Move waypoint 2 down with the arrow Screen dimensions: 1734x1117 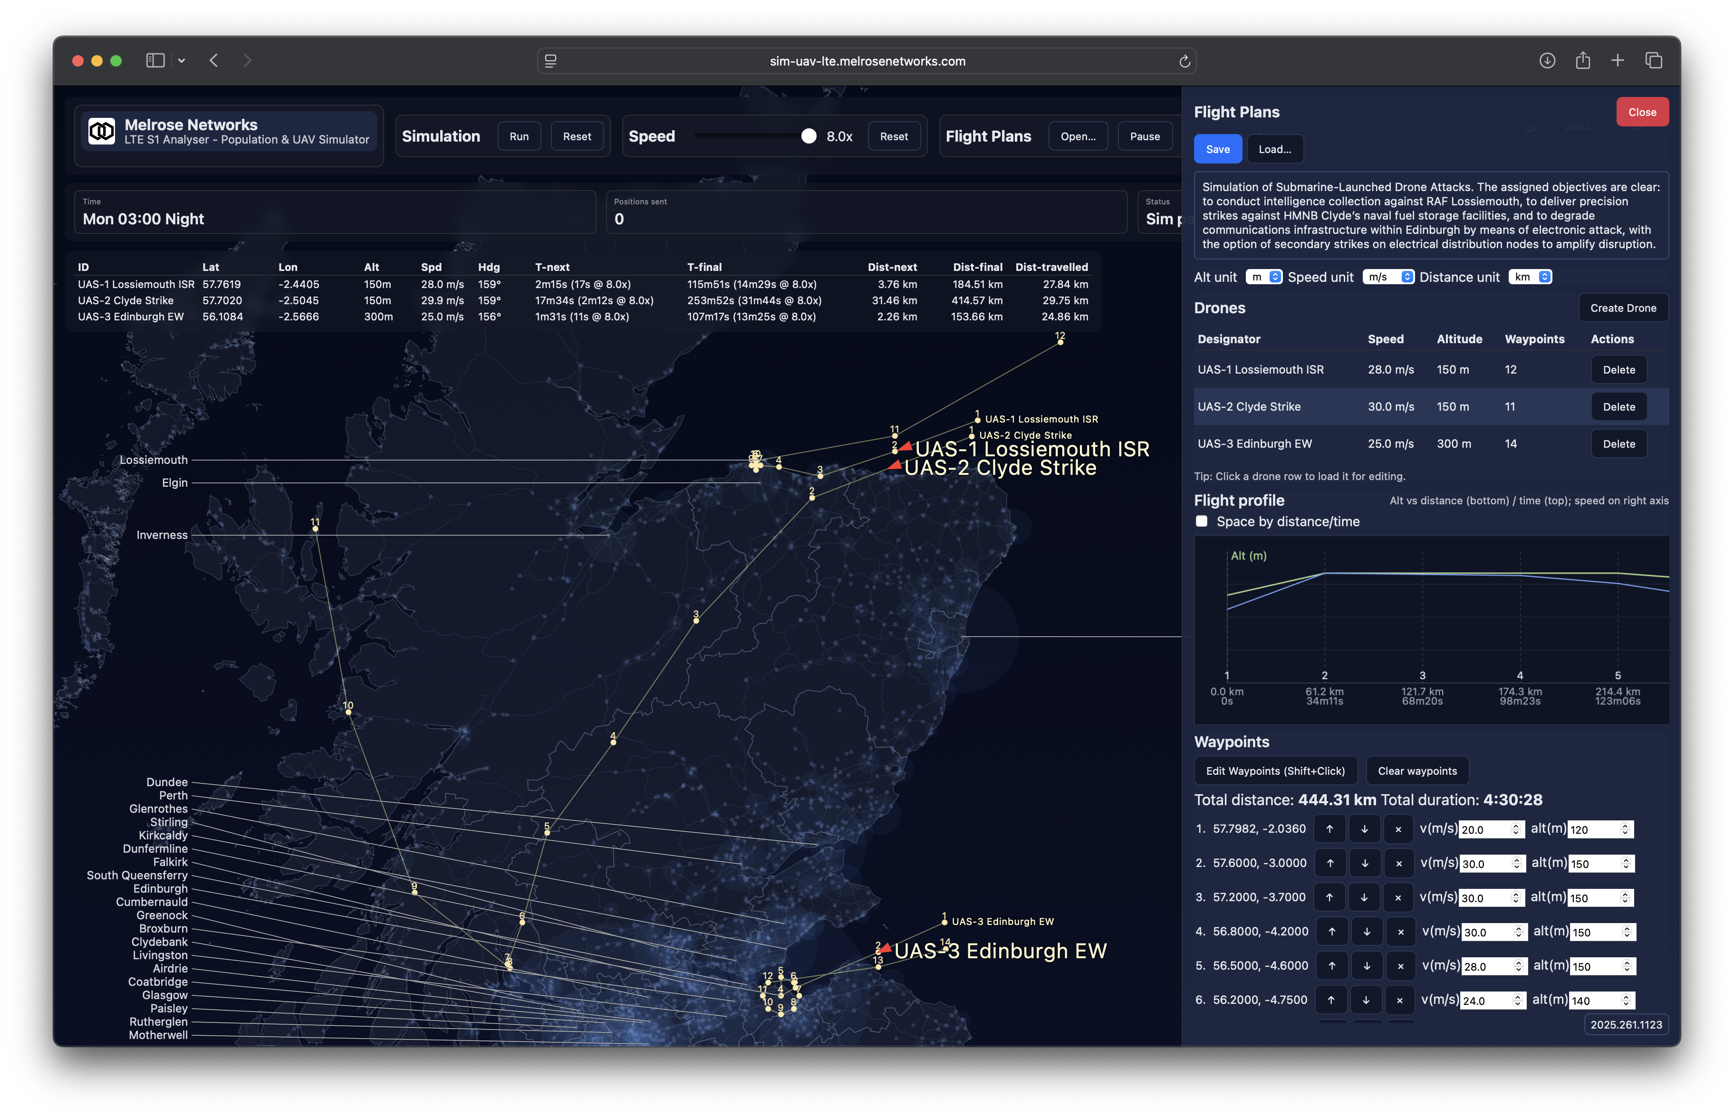[x=1365, y=863]
